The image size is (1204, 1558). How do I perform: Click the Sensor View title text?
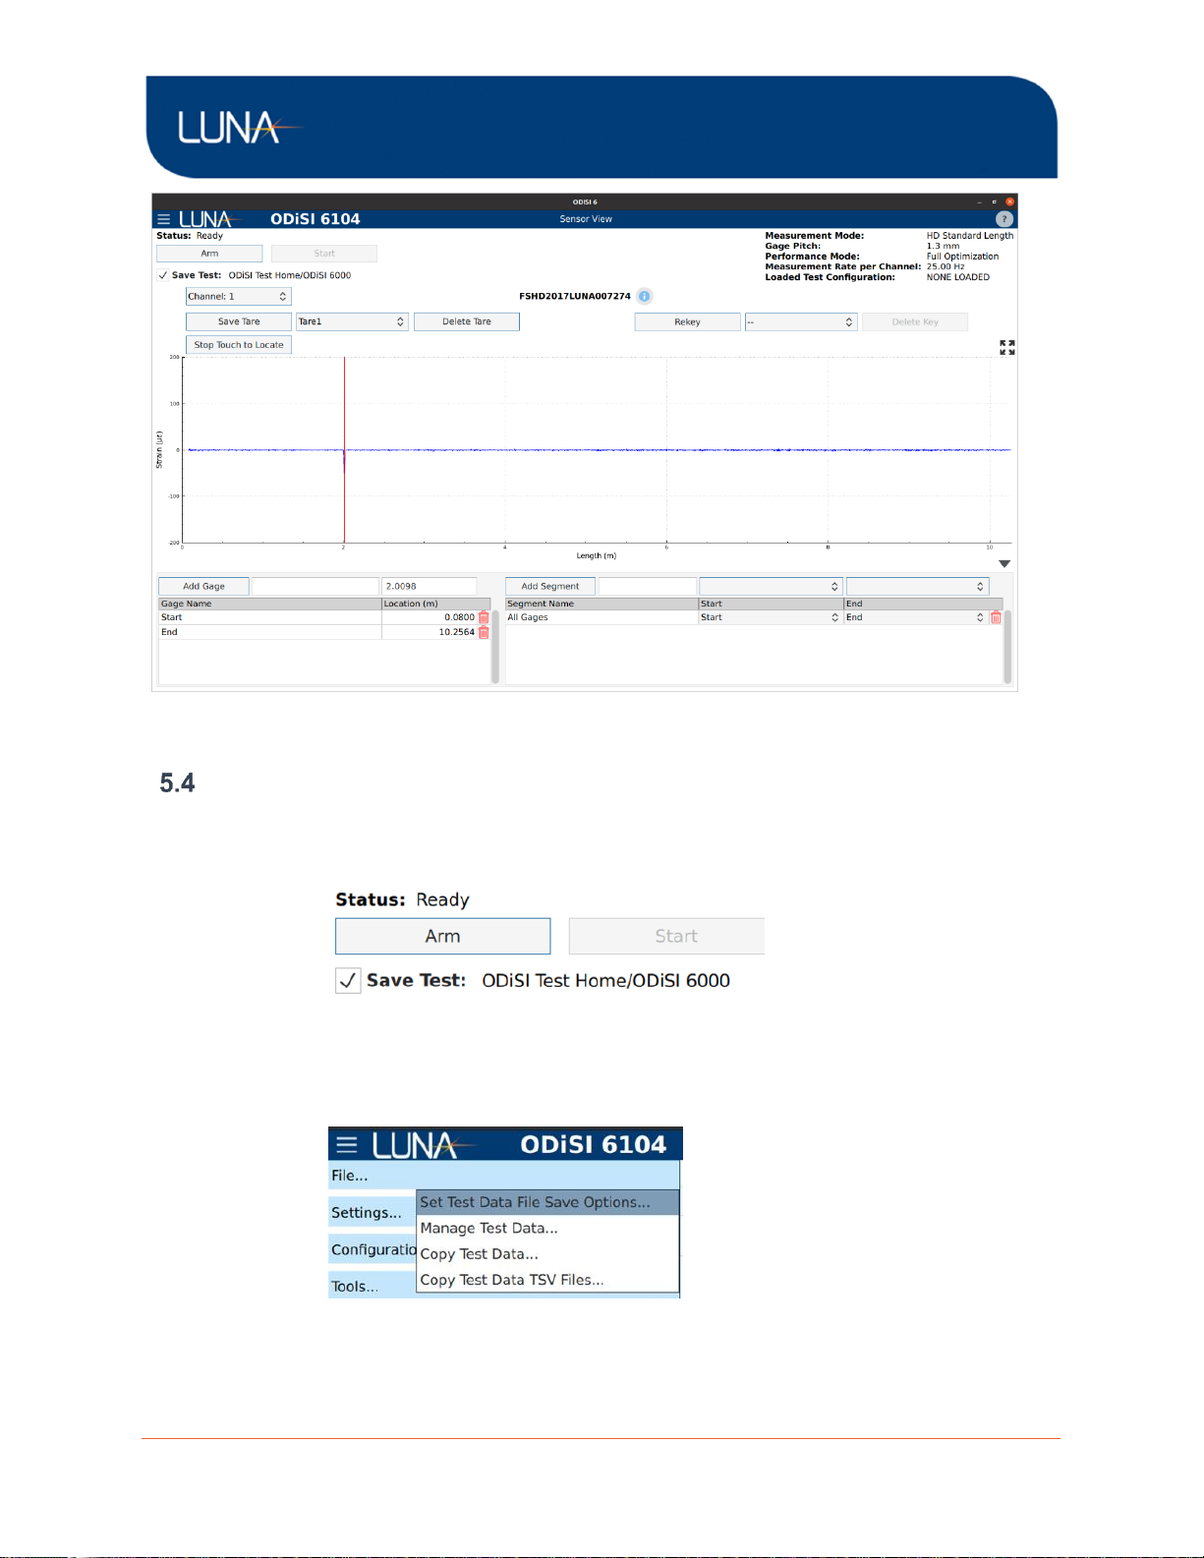[586, 219]
